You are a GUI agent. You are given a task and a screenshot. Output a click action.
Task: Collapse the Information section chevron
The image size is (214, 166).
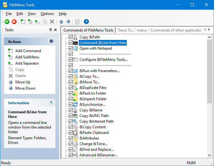[x=51, y=102]
